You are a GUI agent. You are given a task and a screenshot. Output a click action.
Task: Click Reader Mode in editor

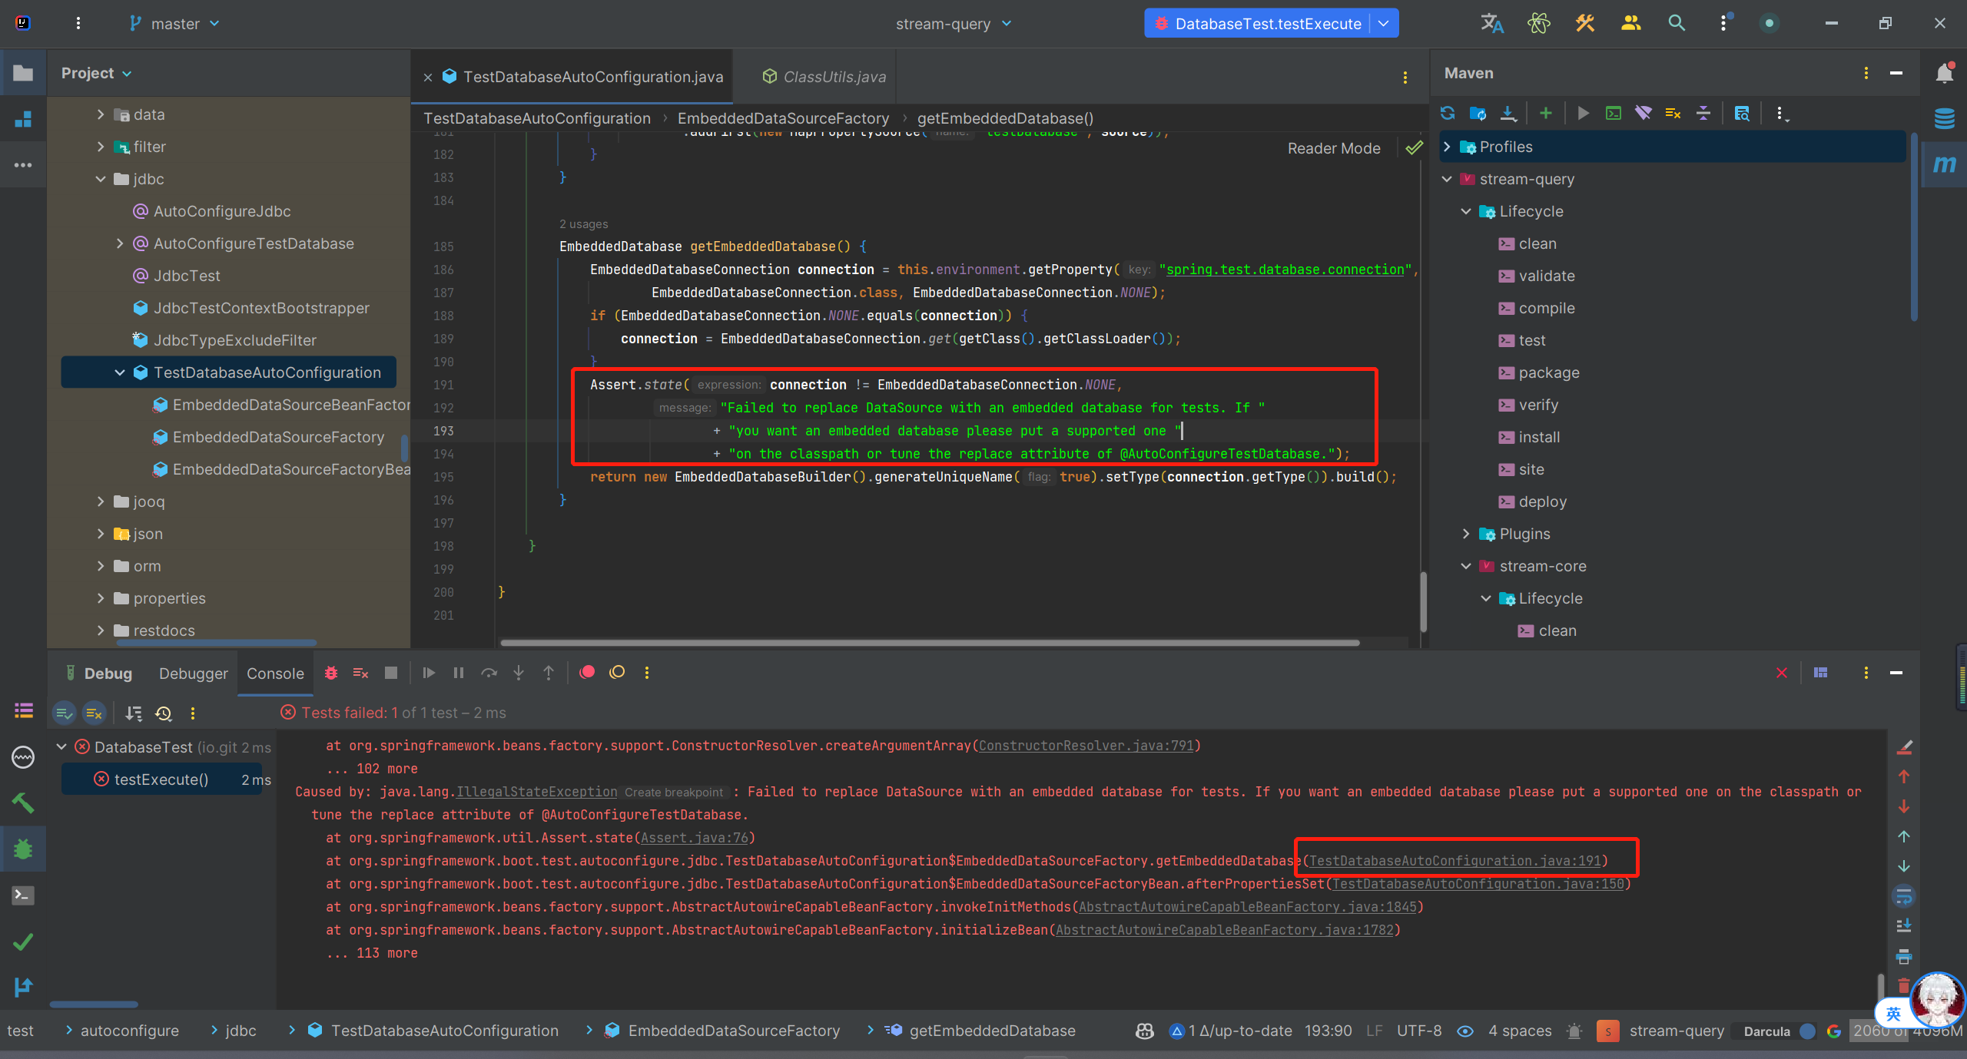point(1334,148)
